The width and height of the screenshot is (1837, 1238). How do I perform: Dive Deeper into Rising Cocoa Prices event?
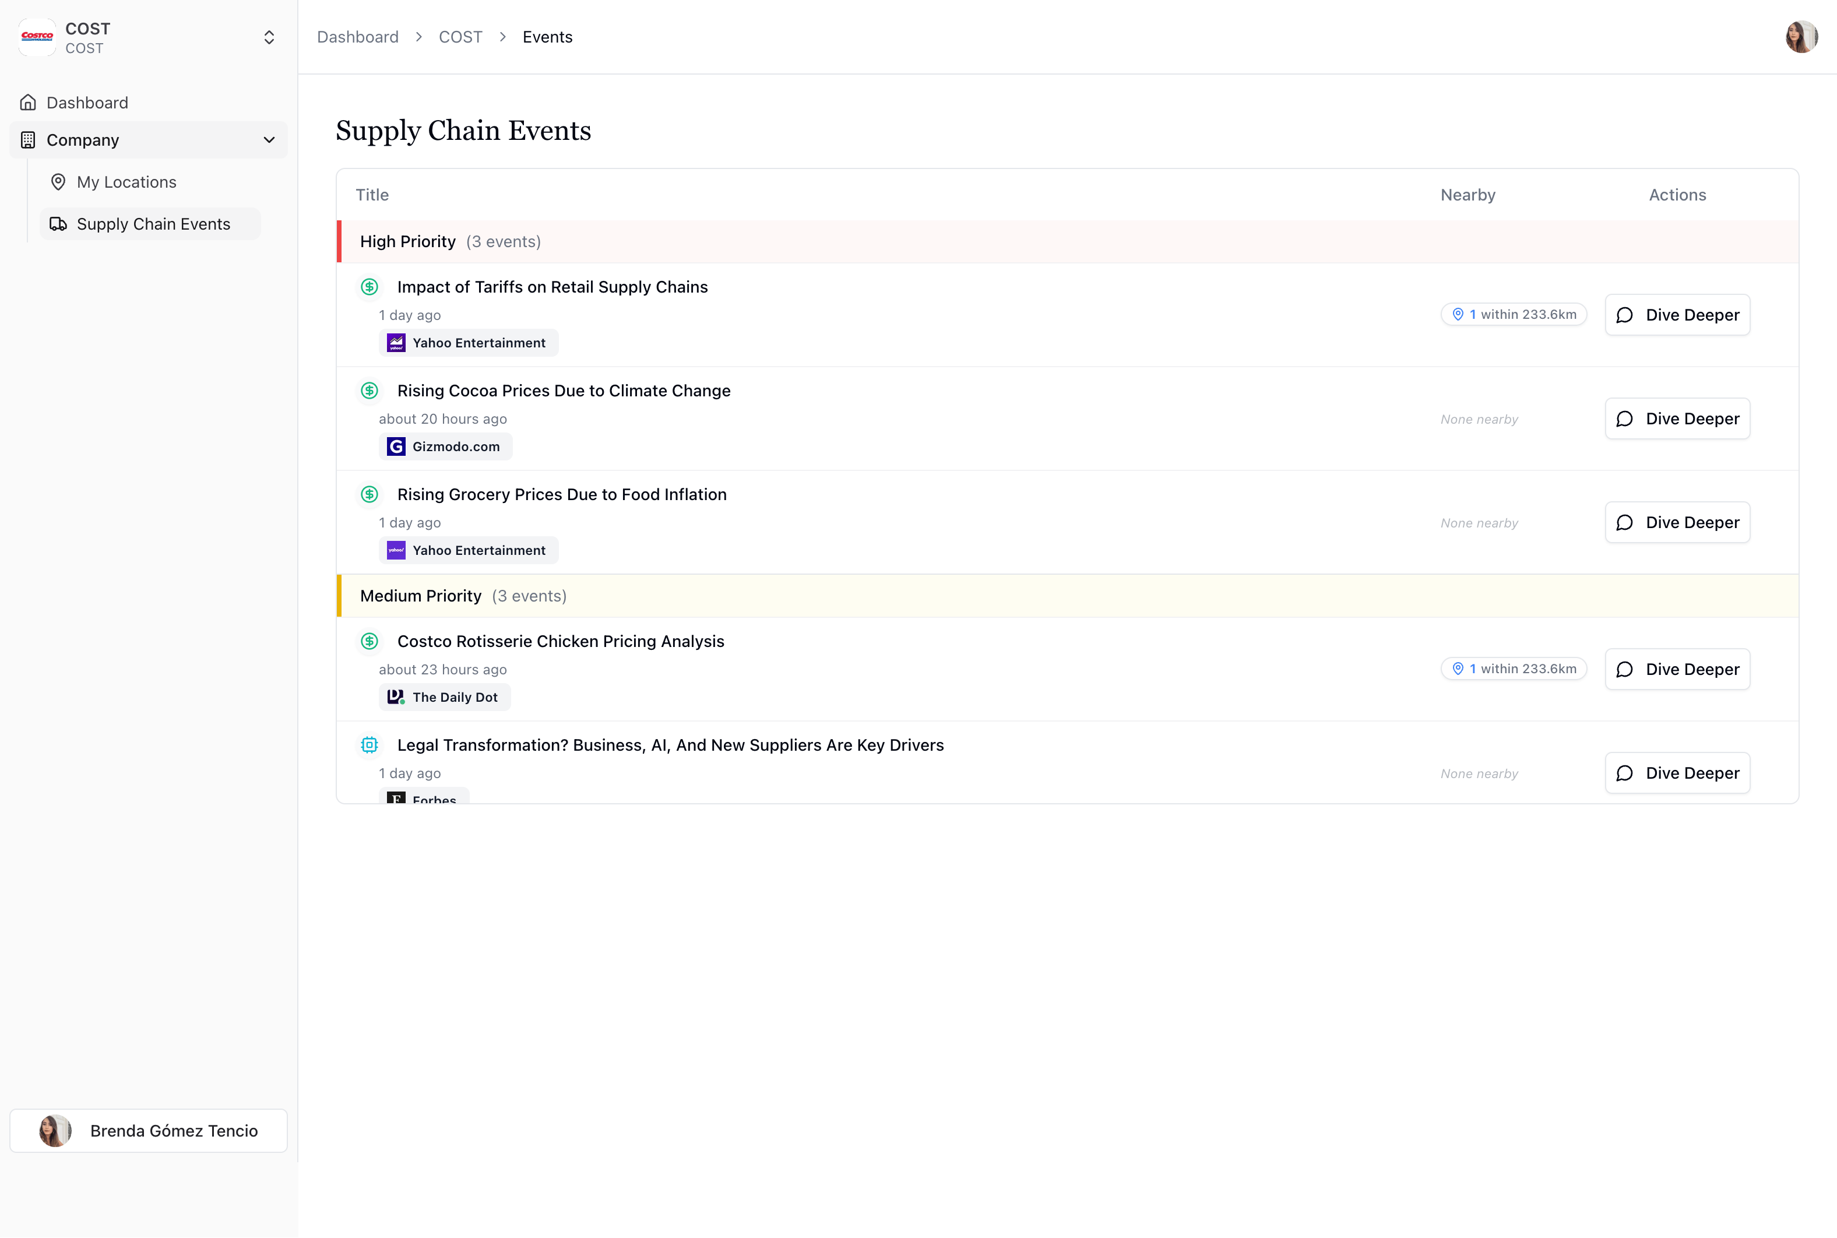point(1677,418)
